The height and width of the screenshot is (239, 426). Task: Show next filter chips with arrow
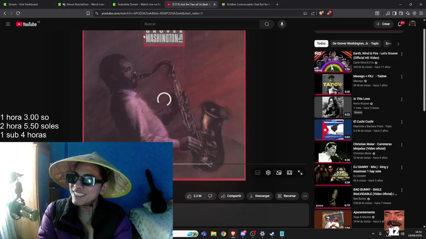click(398, 44)
